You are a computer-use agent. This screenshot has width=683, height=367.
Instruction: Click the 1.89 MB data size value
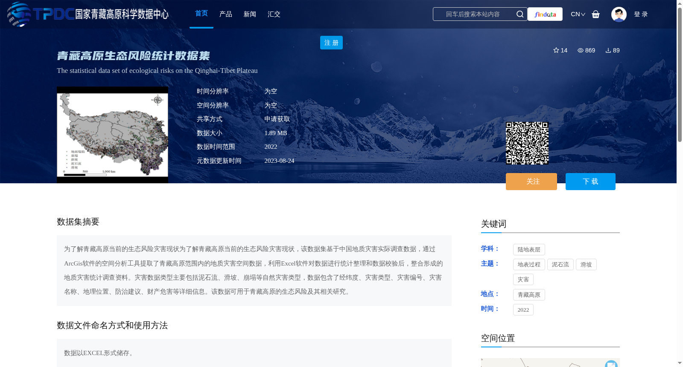[x=276, y=133]
